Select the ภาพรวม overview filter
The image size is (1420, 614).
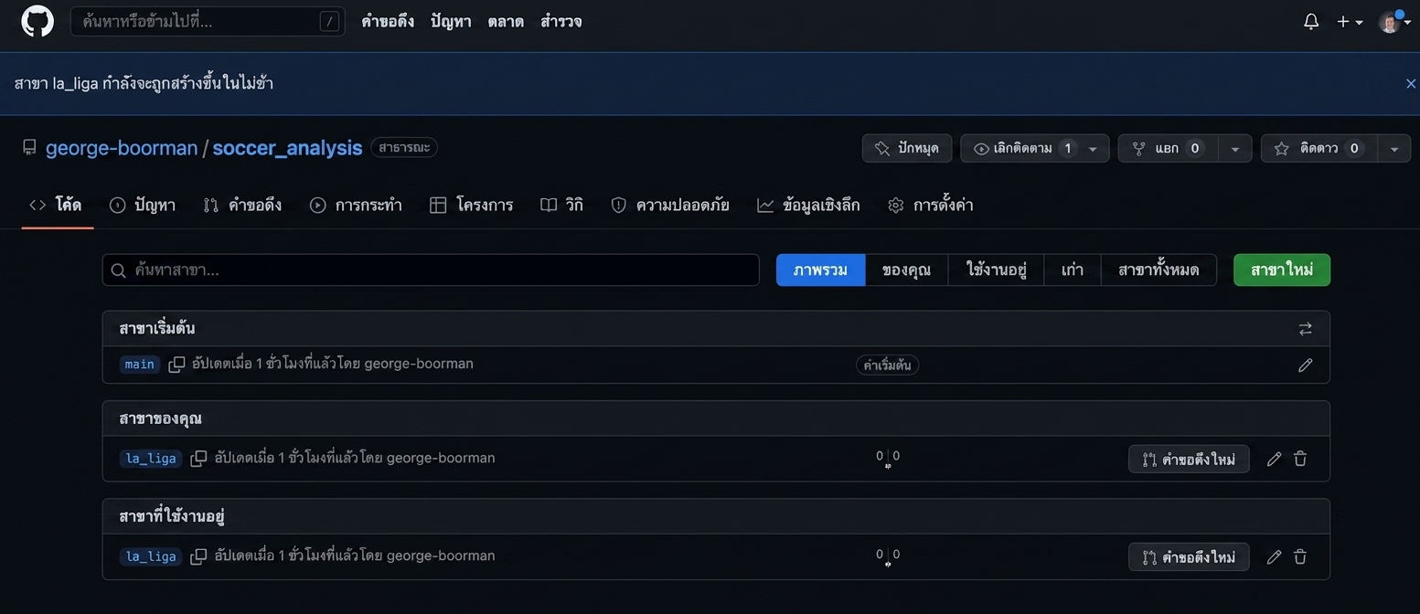pos(820,270)
